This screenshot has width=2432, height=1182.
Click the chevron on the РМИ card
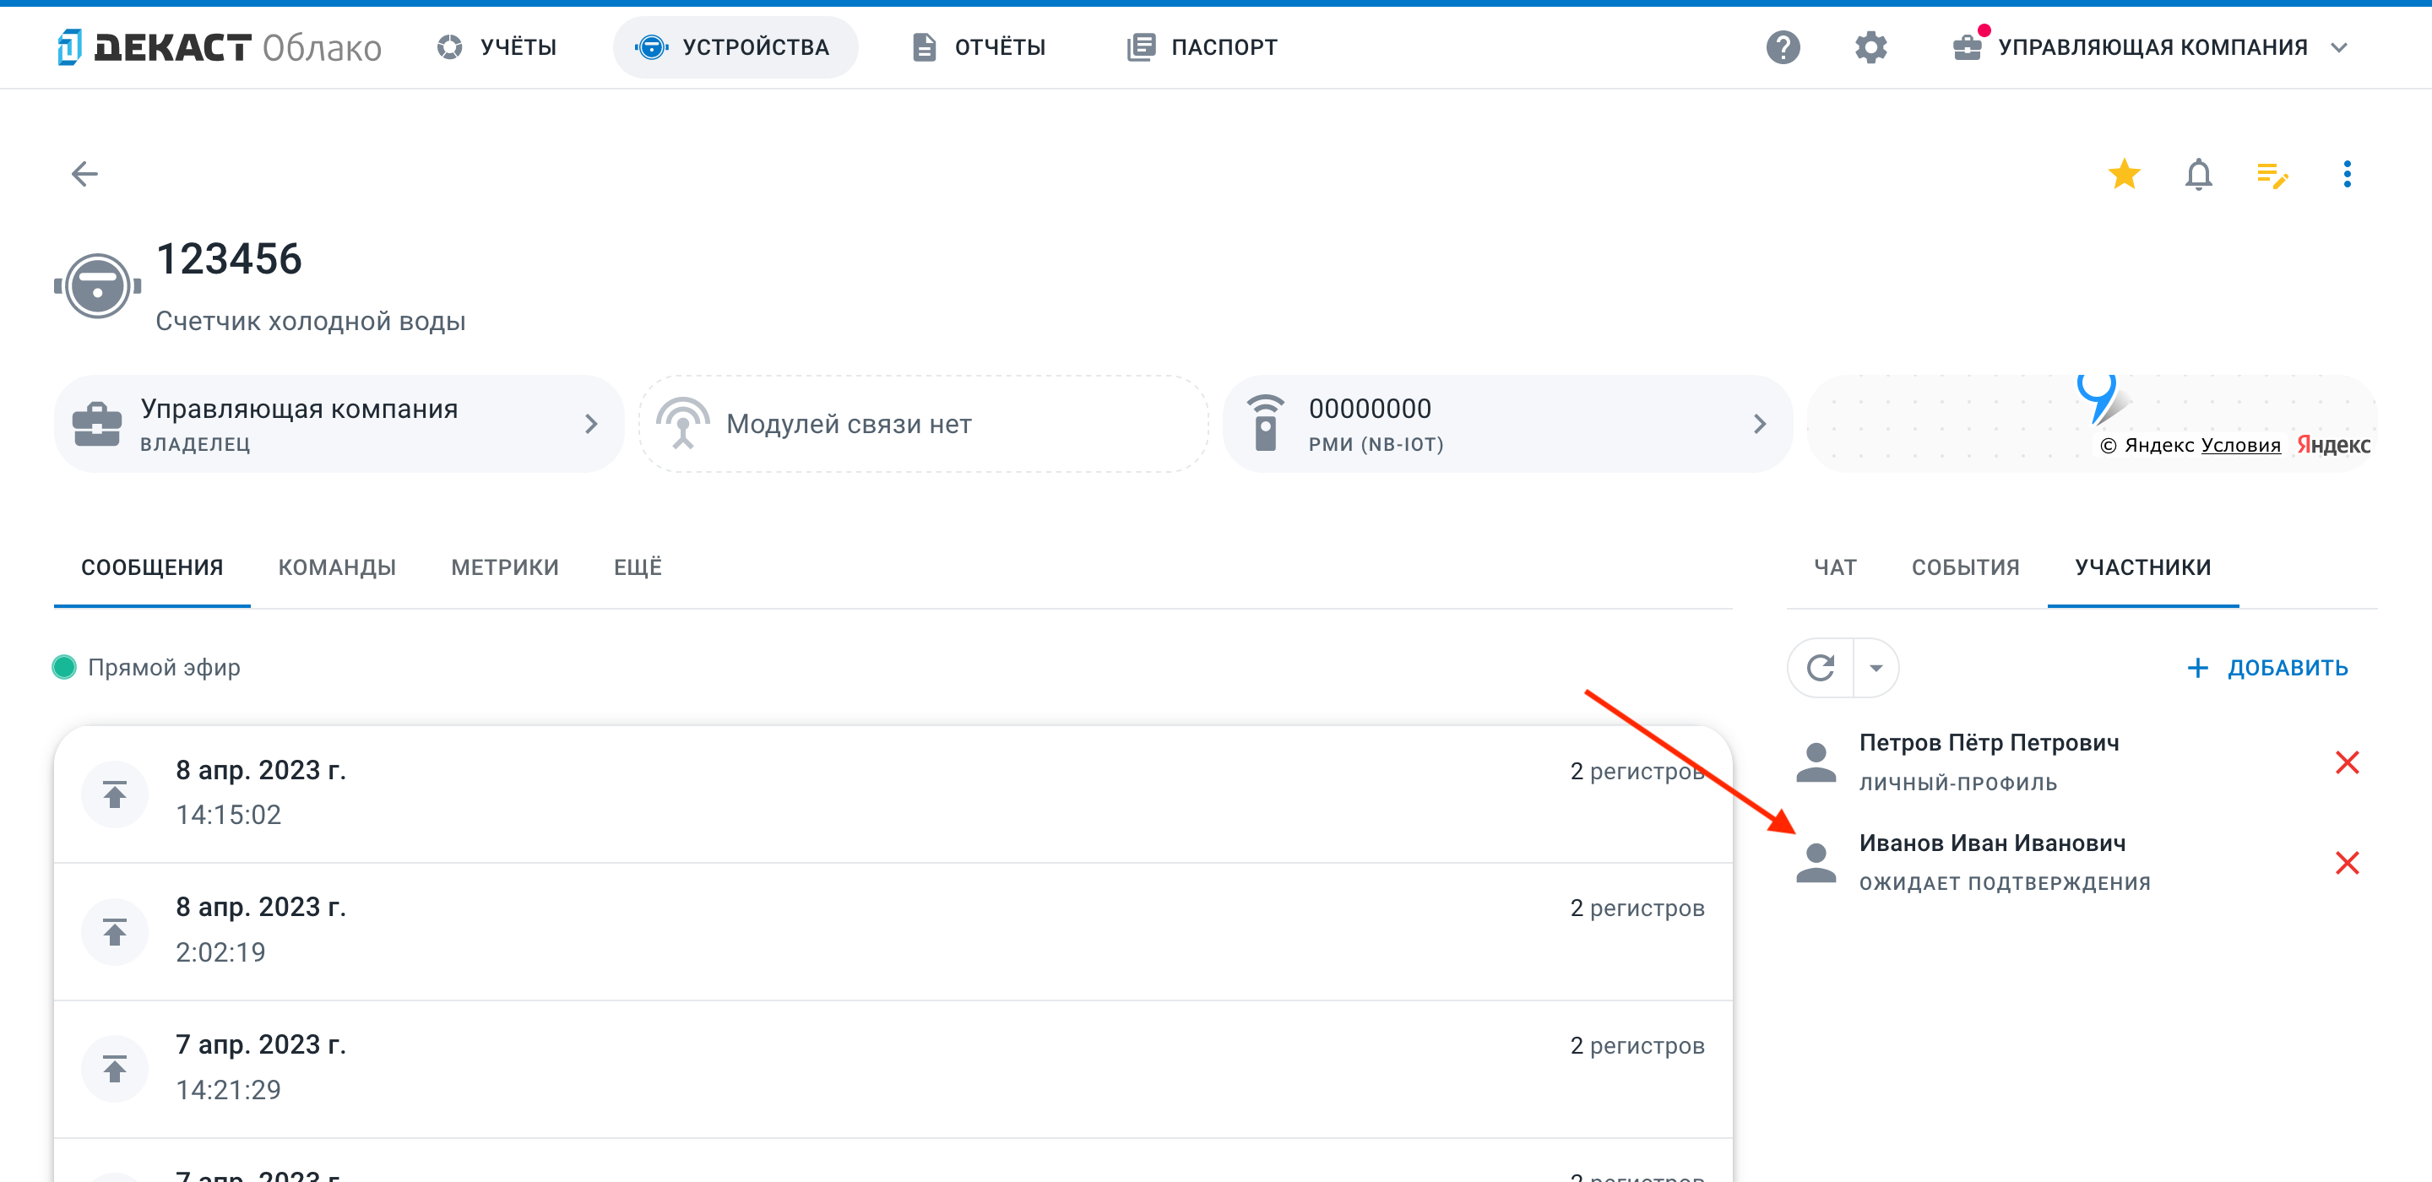[1760, 424]
